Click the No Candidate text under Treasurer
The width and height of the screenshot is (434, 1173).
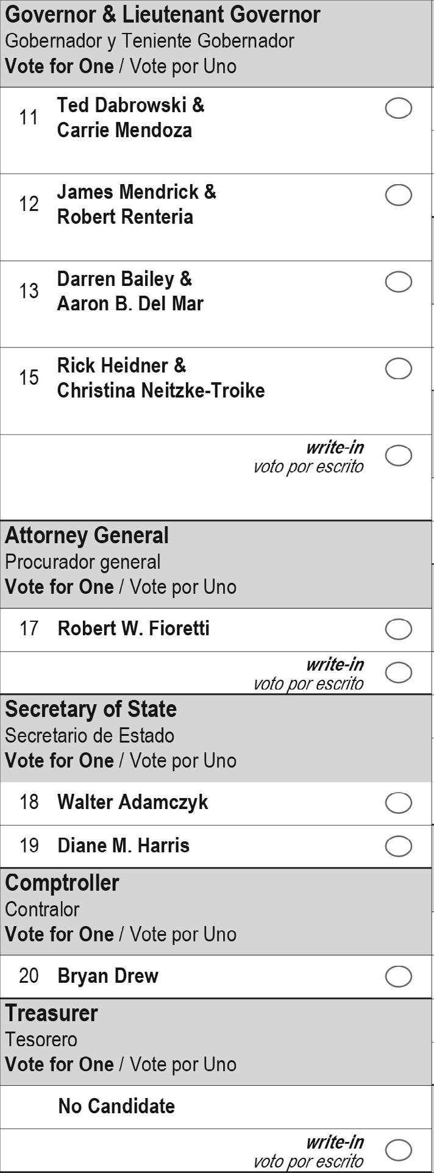116,1106
